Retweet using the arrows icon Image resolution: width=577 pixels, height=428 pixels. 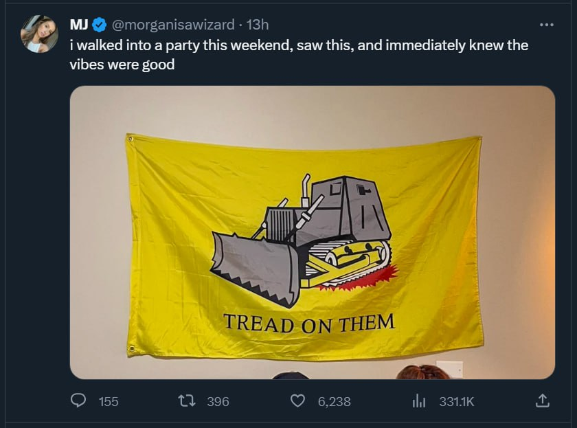click(x=187, y=401)
